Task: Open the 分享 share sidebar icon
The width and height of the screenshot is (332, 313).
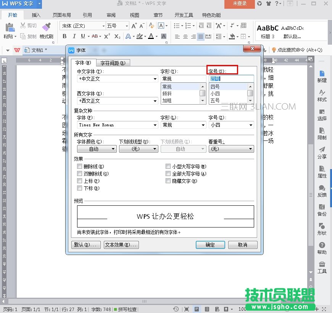Action: coord(322,152)
